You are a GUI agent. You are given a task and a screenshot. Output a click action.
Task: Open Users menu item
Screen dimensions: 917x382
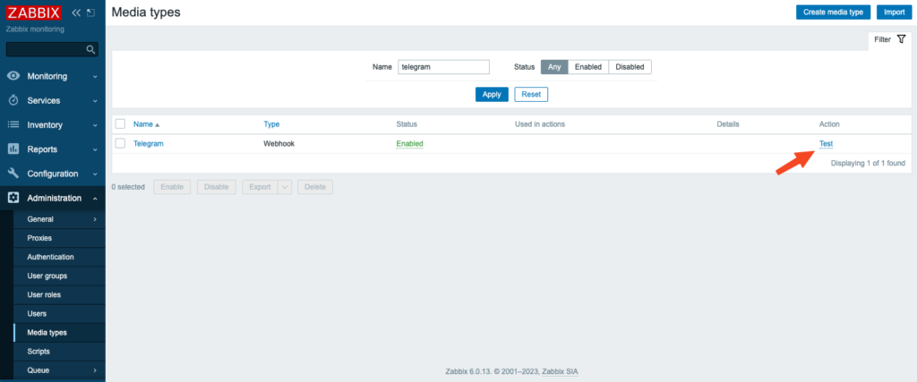coord(59,314)
